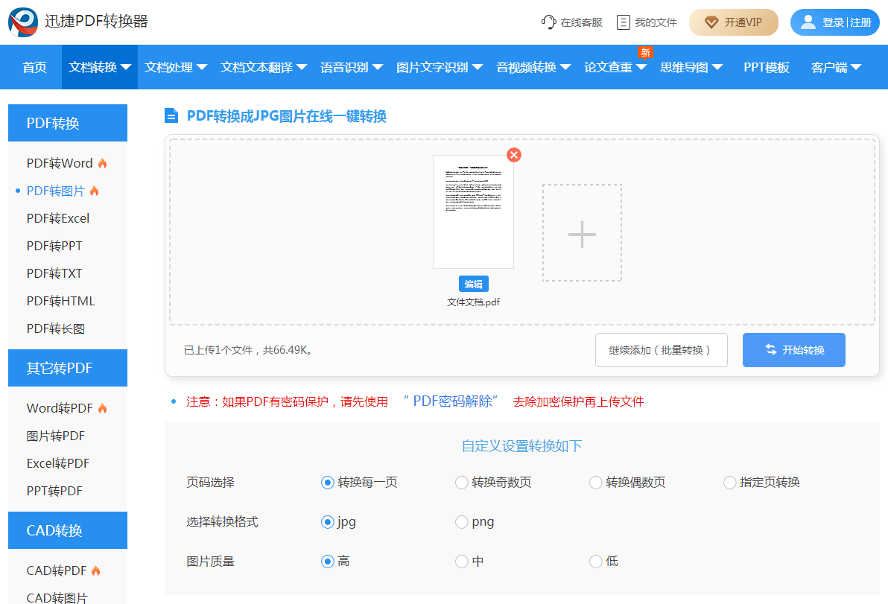Switch to 首页 navigation item
Viewport: 888px width, 604px height.
coord(33,66)
